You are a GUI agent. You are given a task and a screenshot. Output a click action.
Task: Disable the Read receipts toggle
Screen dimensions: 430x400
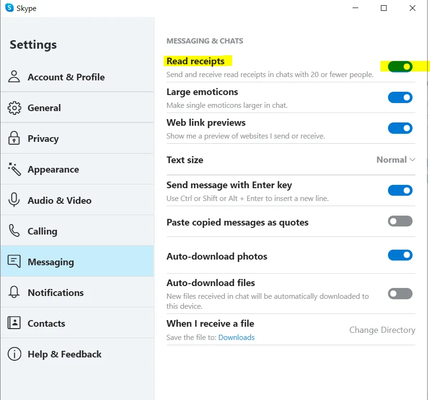pos(400,67)
